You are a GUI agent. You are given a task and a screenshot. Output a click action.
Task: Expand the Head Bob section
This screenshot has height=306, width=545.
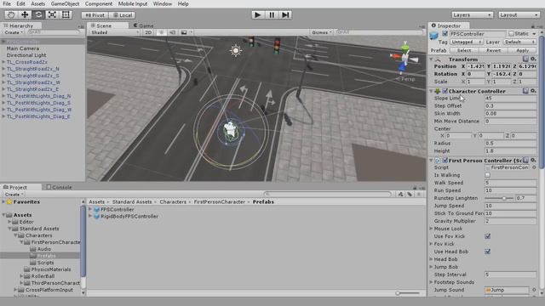pyautogui.click(x=432, y=259)
